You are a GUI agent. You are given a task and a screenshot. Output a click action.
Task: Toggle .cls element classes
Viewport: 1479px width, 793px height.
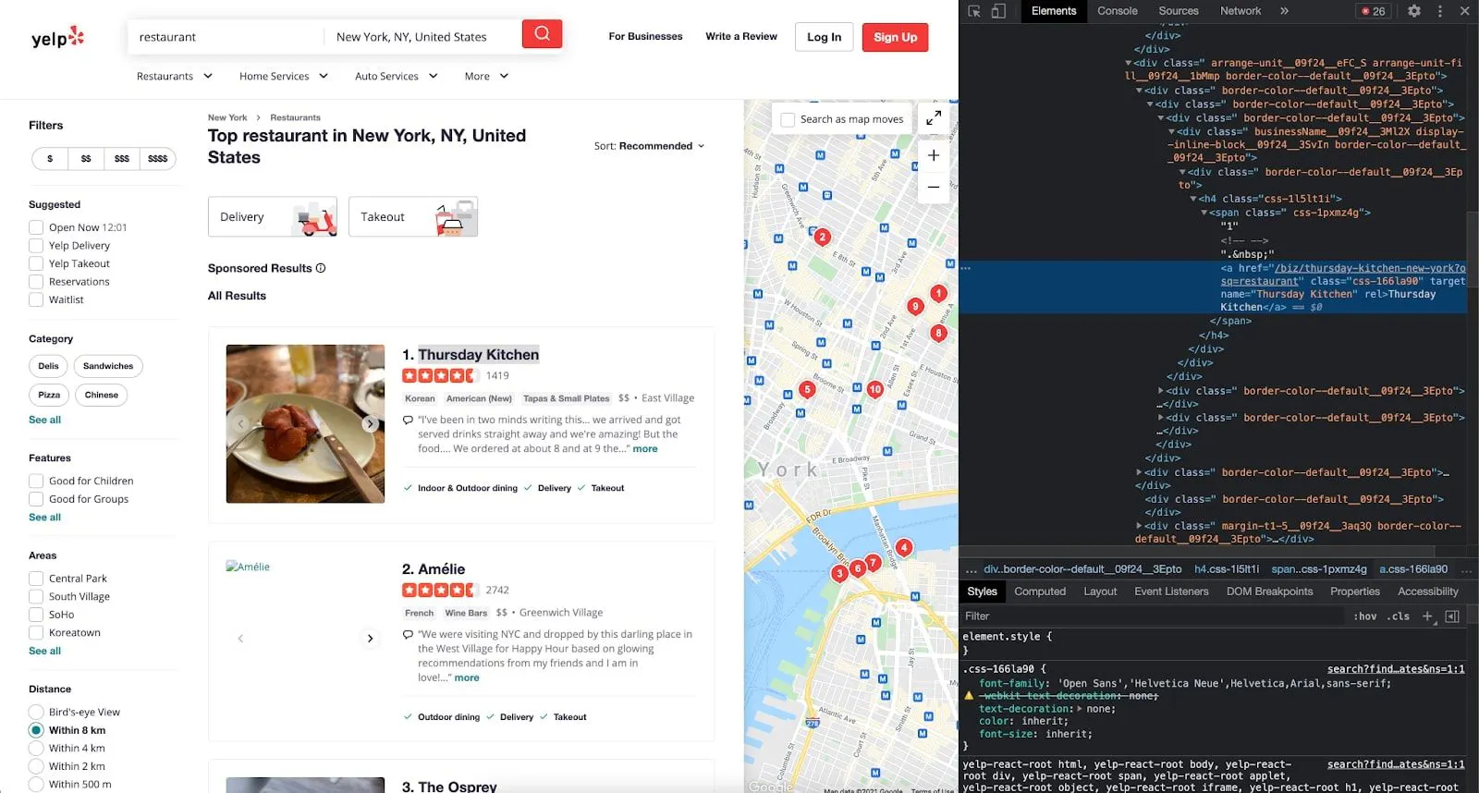pos(1398,616)
